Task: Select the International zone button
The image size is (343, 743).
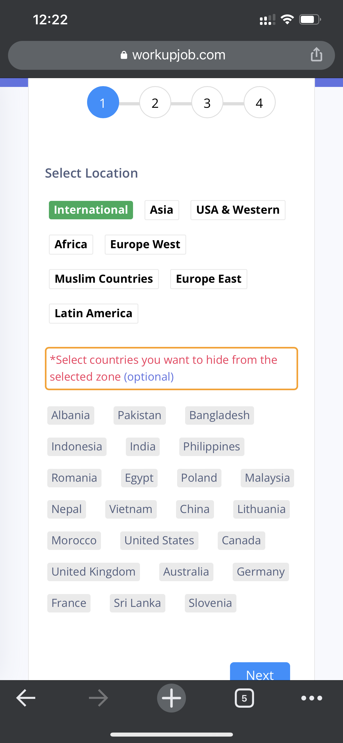Action: (x=91, y=210)
